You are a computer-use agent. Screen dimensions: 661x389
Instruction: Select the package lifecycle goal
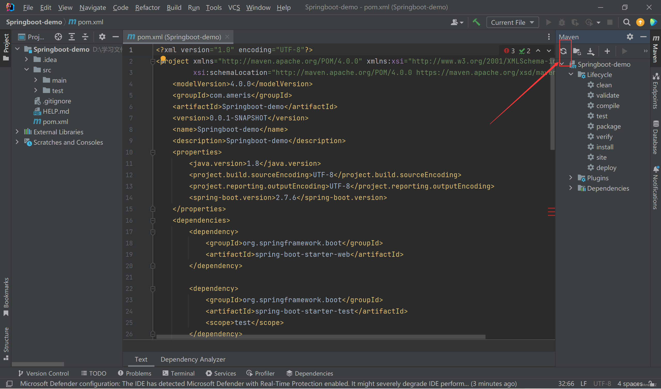point(608,126)
